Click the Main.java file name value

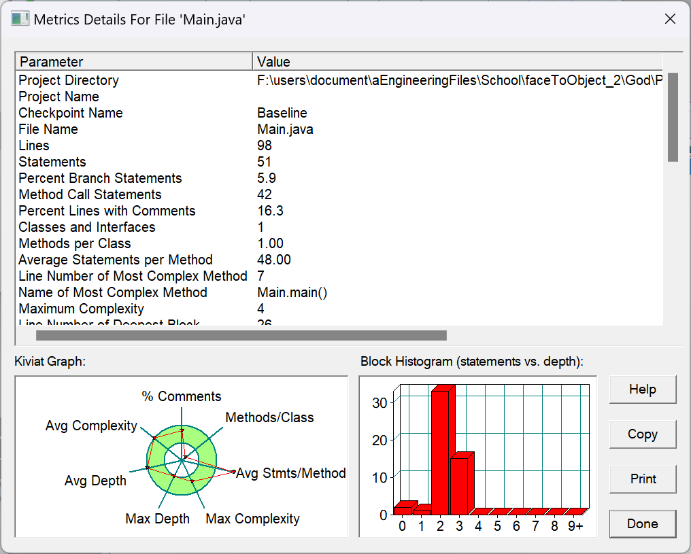[285, 129]
